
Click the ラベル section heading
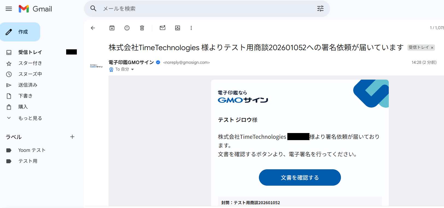[14, 137]
